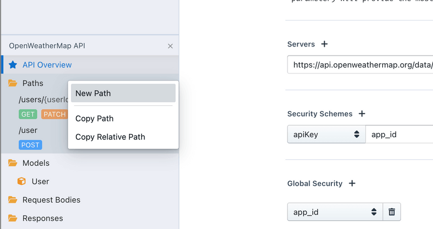Expand the Responses tree section
Image resolution: width=433 pixels, height=229 pixels.
pyautogui.click(x=42, y=218)
